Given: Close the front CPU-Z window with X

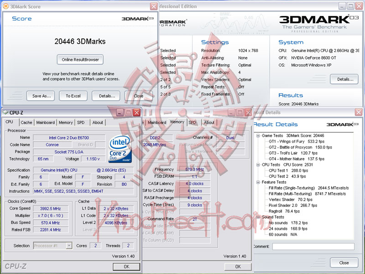Looking at the screenshot, I should (136, 112).
